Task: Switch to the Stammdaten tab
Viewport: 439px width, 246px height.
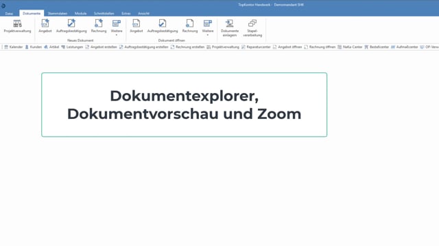Action: point(58,14)
